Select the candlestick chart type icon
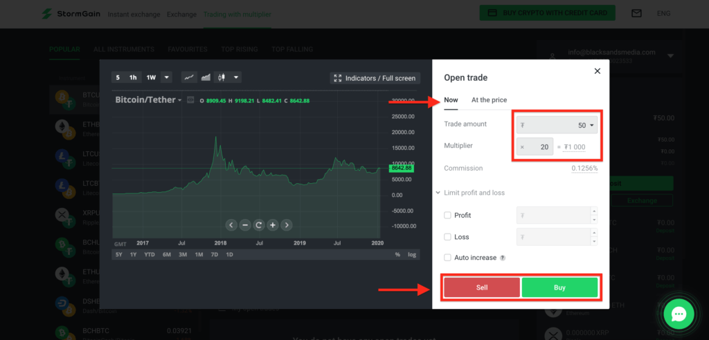 click(x=222, y=77)
